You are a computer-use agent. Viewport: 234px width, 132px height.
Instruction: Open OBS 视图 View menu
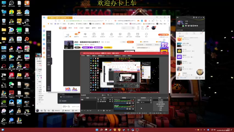click(x=94, y=56)
